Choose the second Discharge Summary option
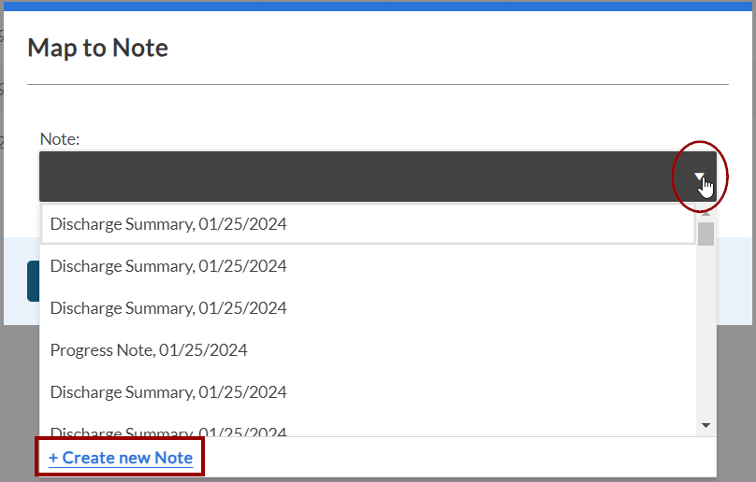The image size is (756, 482). pos(168,266)
